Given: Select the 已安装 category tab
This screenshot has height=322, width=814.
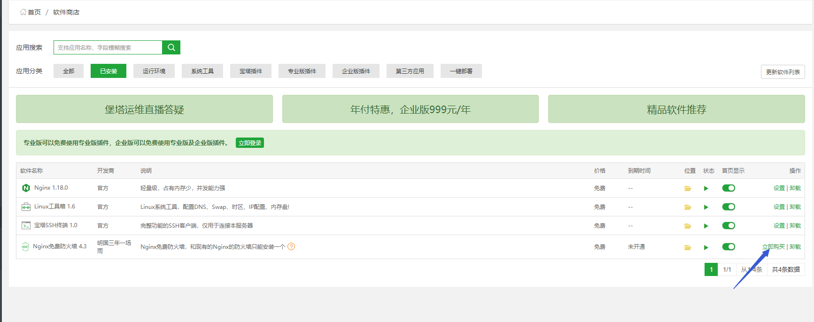Looking at the screenshot, I should point(109,71).
